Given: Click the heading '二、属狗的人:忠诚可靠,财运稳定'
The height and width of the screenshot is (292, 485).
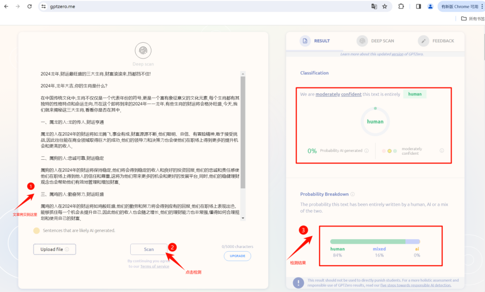Looking at the screenshot, I should [x=72, y=158].
